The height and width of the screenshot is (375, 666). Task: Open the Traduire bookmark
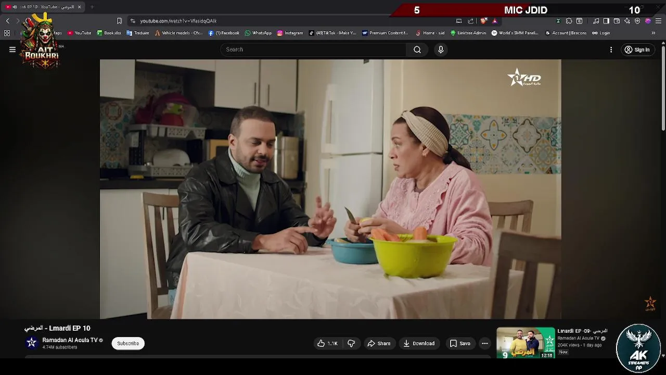point(138,33)
